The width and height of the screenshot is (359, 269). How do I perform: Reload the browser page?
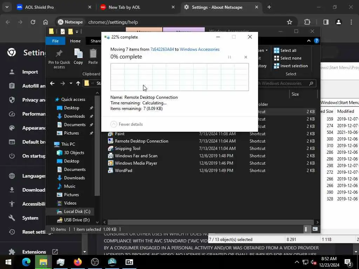33,22
